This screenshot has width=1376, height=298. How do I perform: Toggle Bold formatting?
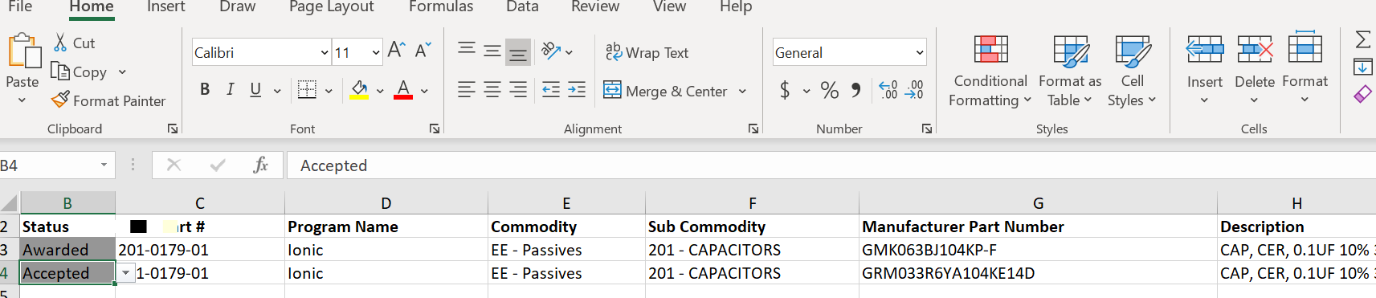[205, 90]
